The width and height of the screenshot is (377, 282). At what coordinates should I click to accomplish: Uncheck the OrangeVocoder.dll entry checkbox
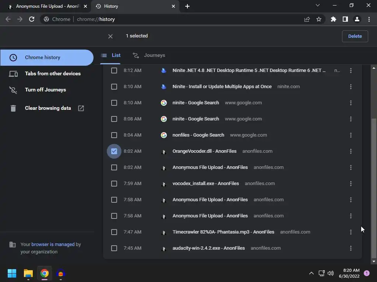(114, 151)
